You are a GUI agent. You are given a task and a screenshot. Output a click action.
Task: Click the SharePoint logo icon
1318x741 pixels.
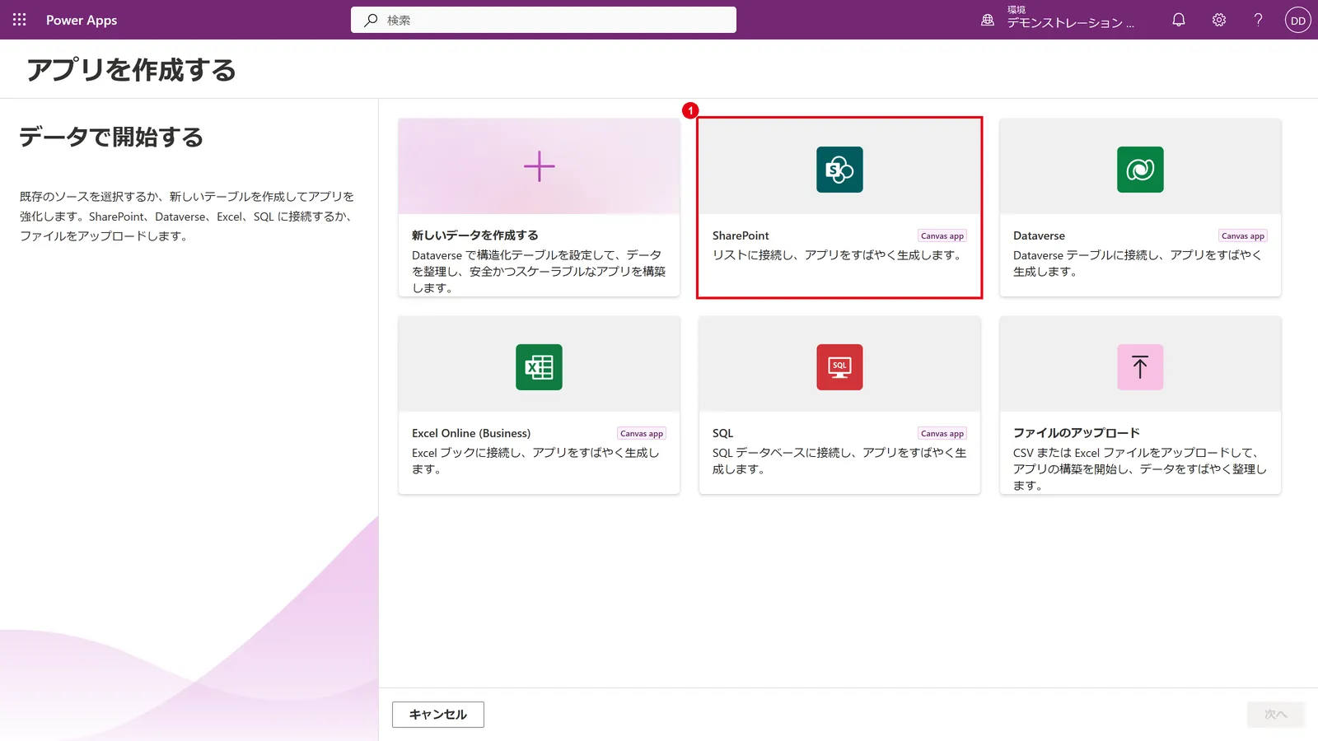[x=839, y=170]
